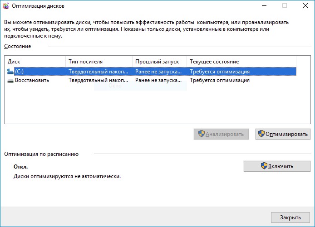This screenshot has width=315, height=227.
Task: Click the shield icon on Анализировать button
Action: 201,134
